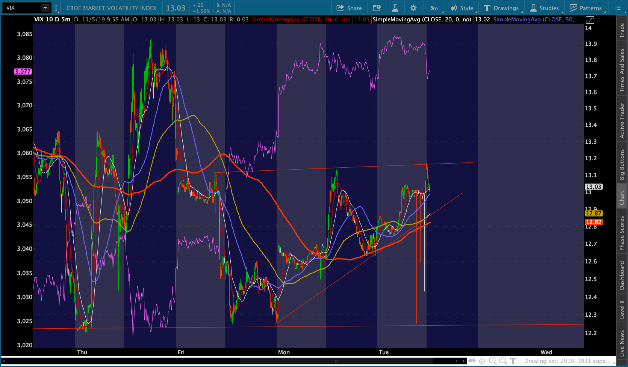628x367 pixels.
Task: Click the scrollbar small right arrow
Action: point(464,361)
